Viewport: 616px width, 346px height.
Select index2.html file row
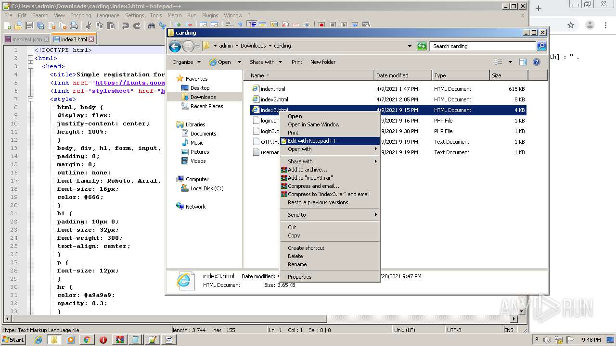[388, 99]
